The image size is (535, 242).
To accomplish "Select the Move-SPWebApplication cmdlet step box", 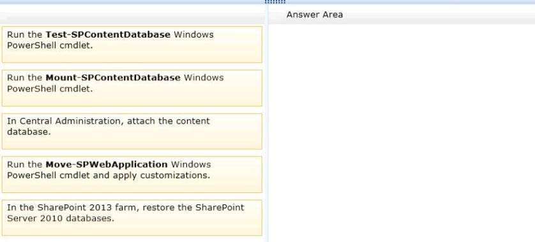I will 132,174.
